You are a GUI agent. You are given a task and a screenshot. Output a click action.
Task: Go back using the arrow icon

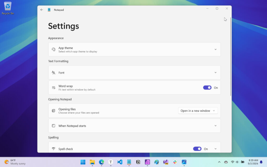(42, 10)
